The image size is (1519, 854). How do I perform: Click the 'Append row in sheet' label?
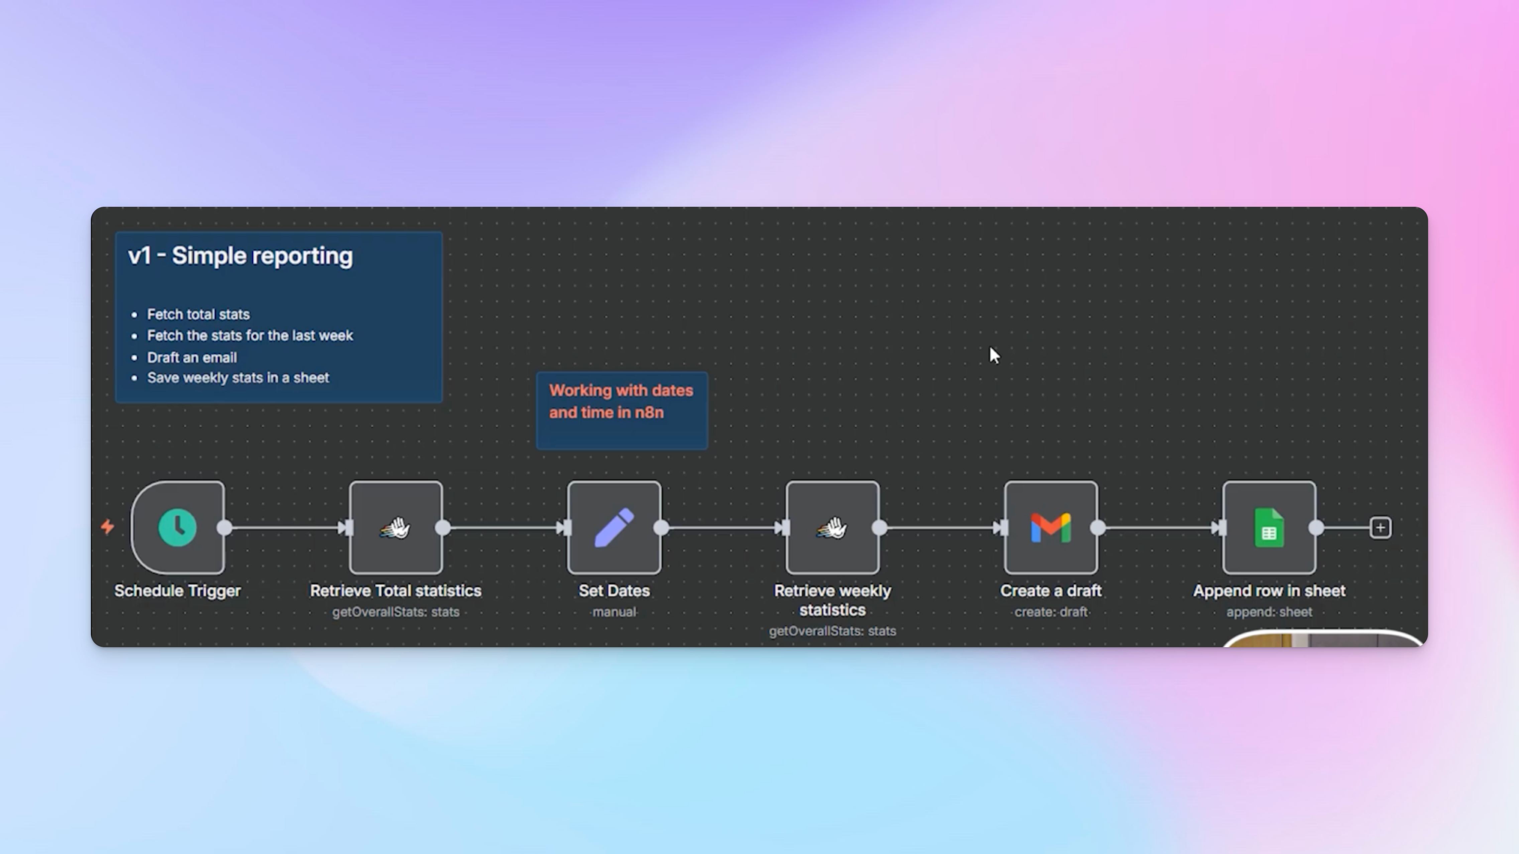(1269, 591)
